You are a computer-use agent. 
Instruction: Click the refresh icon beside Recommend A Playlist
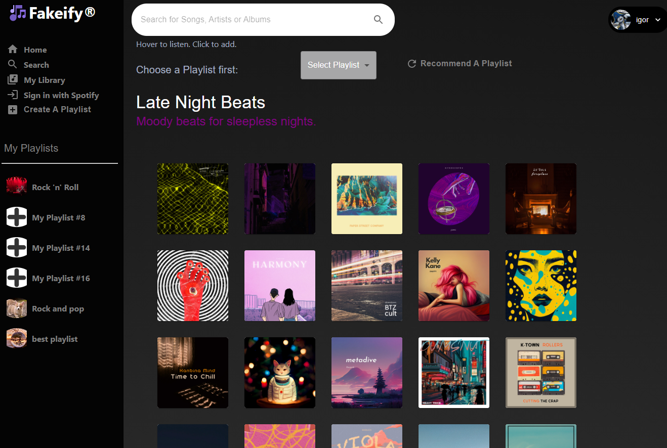(x=412, y=64)
